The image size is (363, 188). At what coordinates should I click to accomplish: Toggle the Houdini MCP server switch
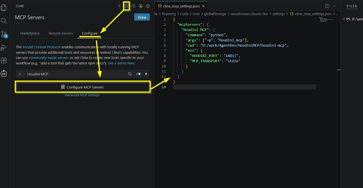pos(138,74)
